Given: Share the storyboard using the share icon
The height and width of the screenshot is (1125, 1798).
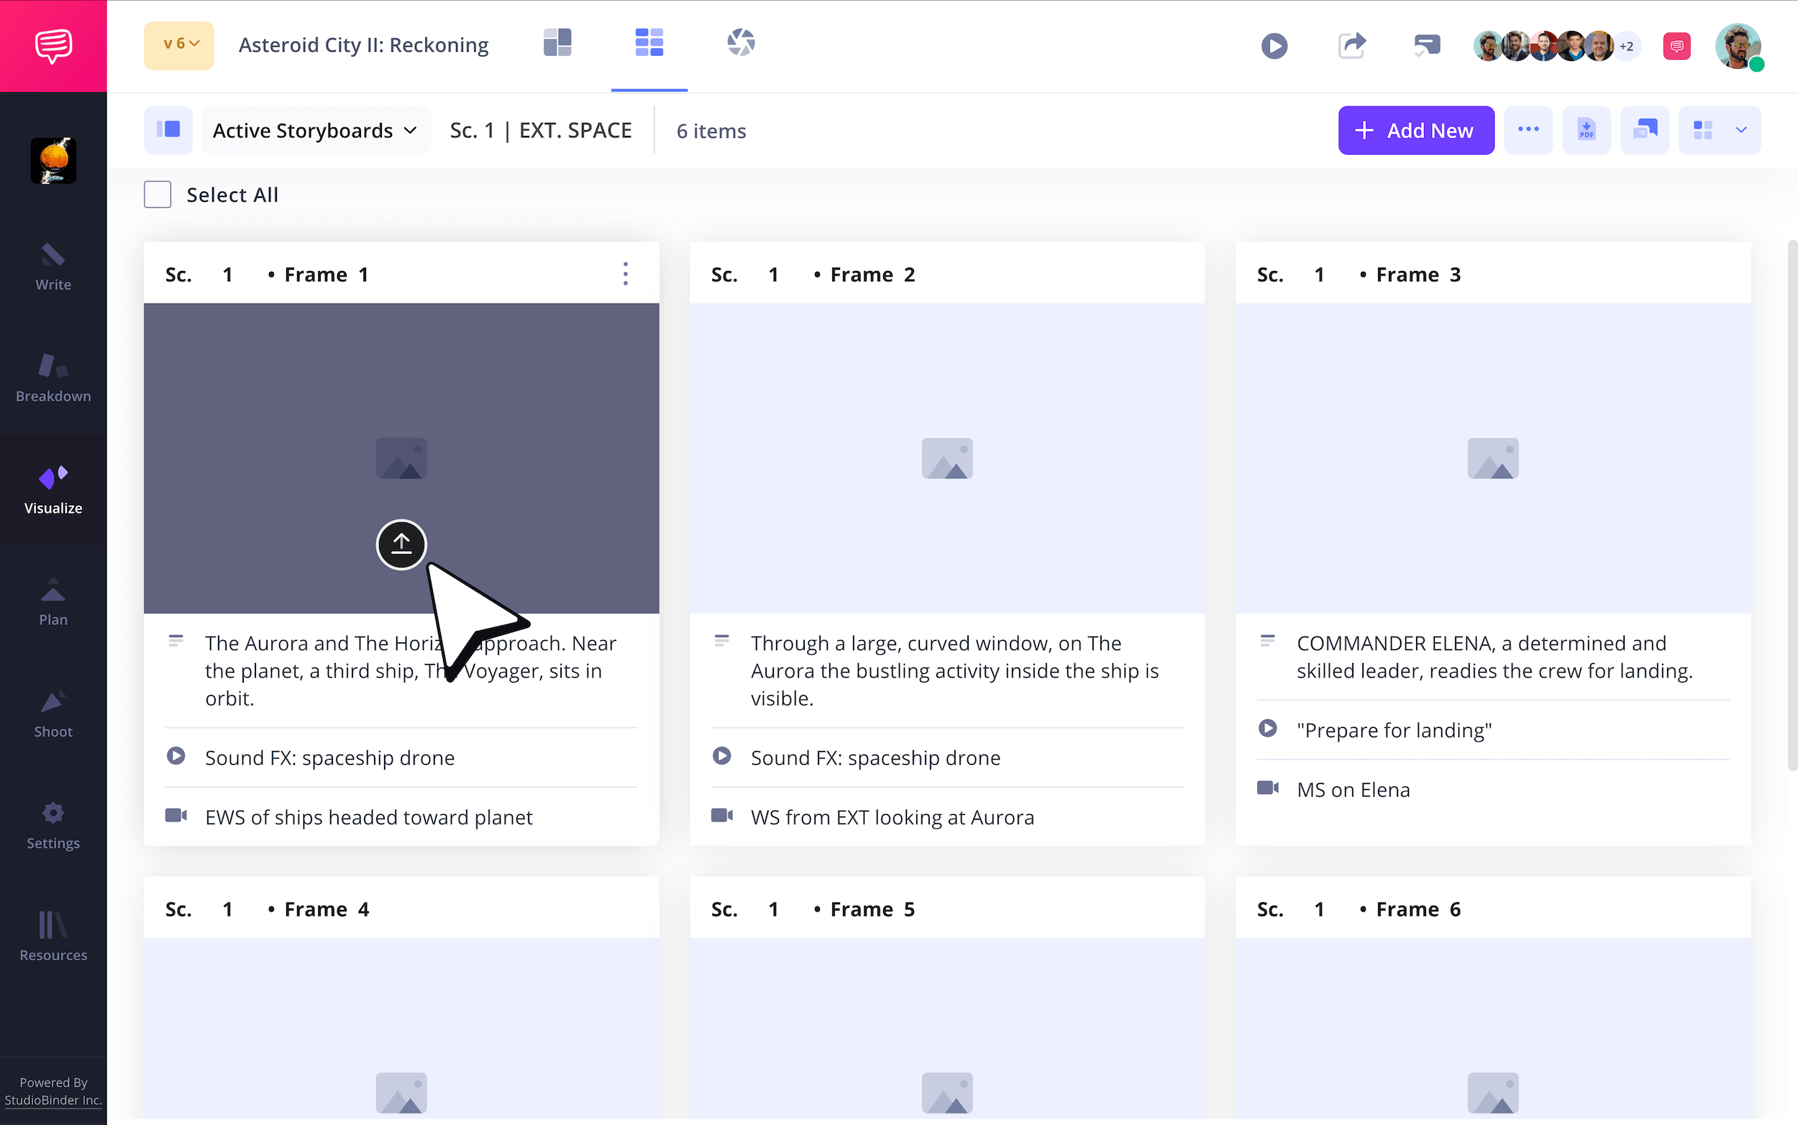Looking at the screenshot, I should point(1351,45).
